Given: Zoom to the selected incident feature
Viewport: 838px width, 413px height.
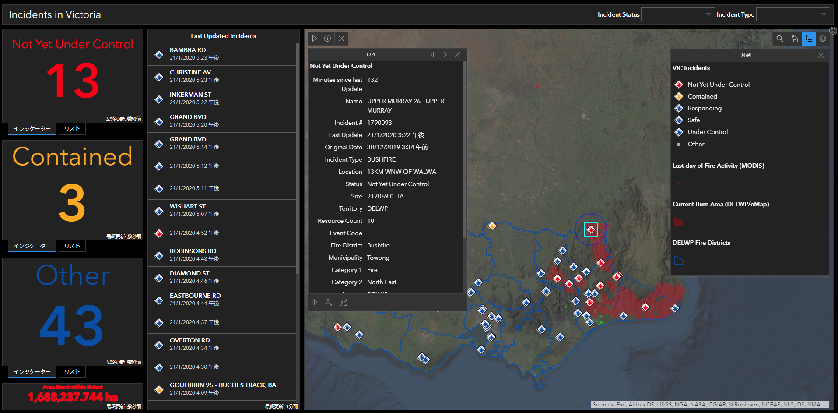Looking at the screenshot, I should (x=329, y=302).
